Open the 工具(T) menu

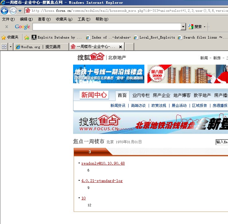(84, 19)
